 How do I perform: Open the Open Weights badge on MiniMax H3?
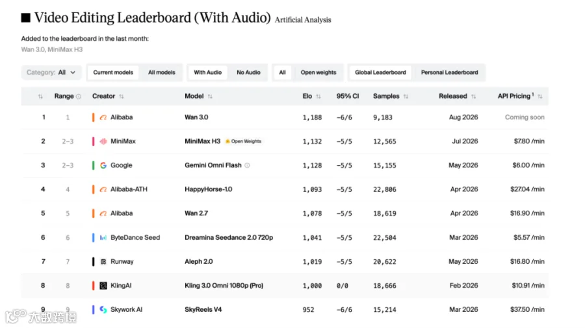243,141
